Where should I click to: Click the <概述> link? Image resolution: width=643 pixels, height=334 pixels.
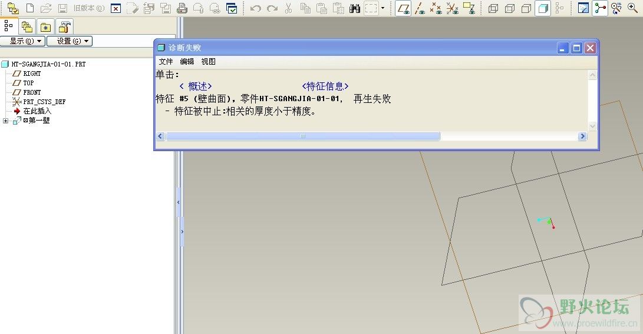(196, 86)
